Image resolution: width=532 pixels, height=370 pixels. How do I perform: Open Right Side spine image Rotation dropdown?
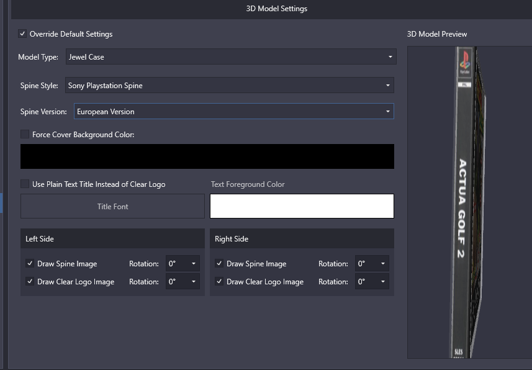pos(372,263)
